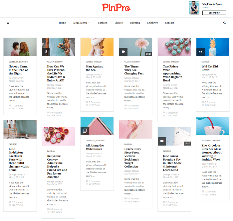
Task: Open article Nobody Came, In the Dead of the Night
Action: (x=18, y=70)
